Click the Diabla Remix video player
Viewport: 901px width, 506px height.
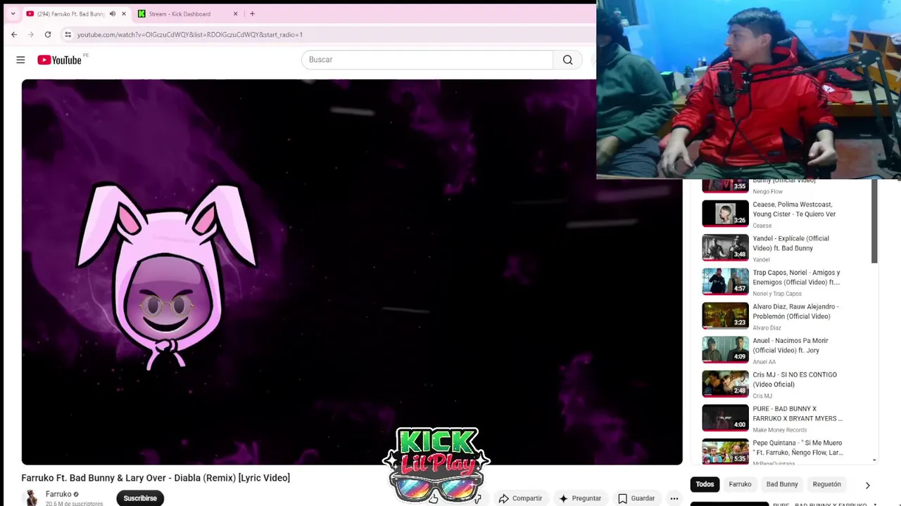(352, 272)
